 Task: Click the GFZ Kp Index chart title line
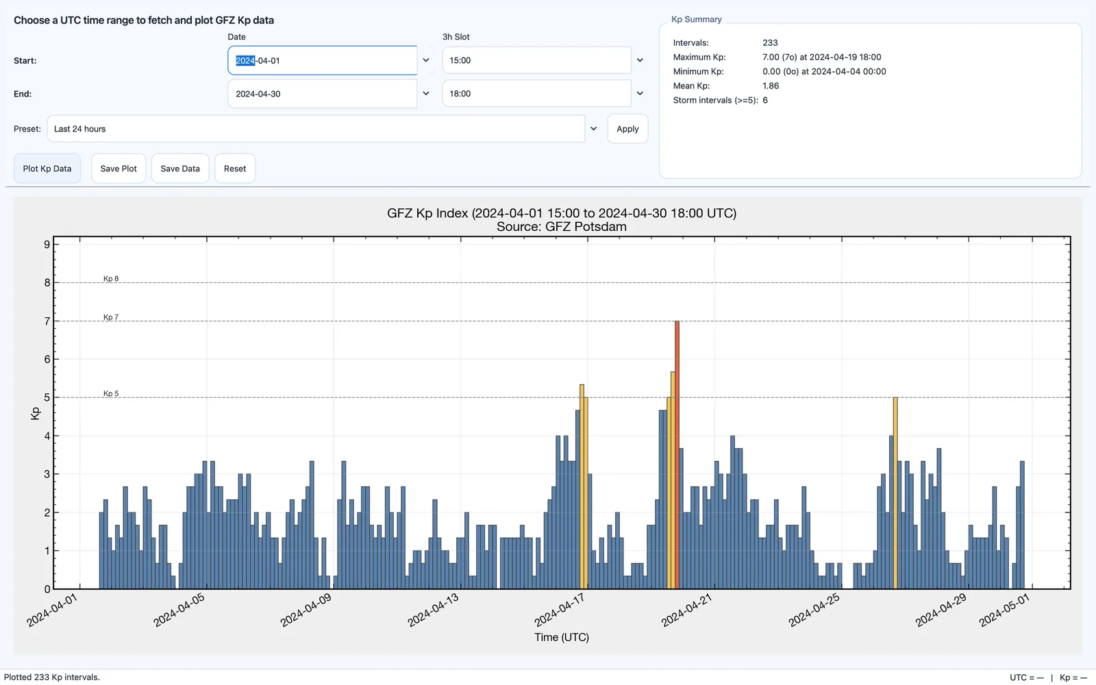[562, 213]
